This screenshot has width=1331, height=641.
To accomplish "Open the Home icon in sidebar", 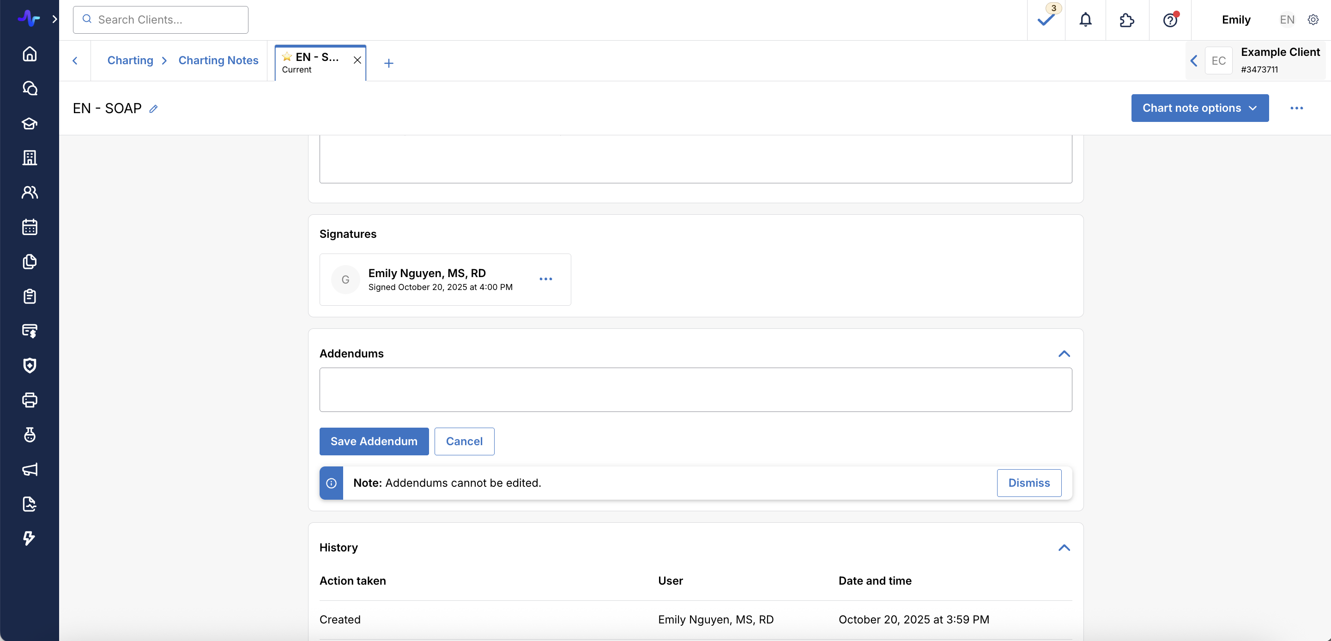I will pos(30,54).
